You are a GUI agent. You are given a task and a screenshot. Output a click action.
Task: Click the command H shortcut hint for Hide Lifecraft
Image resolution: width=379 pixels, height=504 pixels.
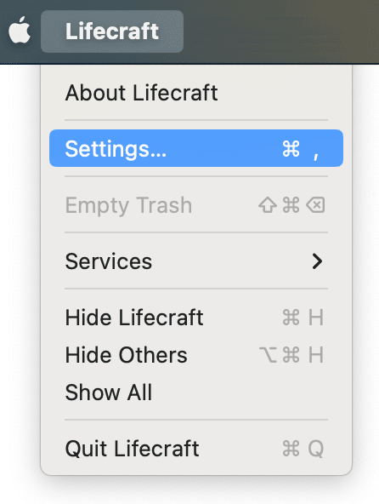(303, 318)
